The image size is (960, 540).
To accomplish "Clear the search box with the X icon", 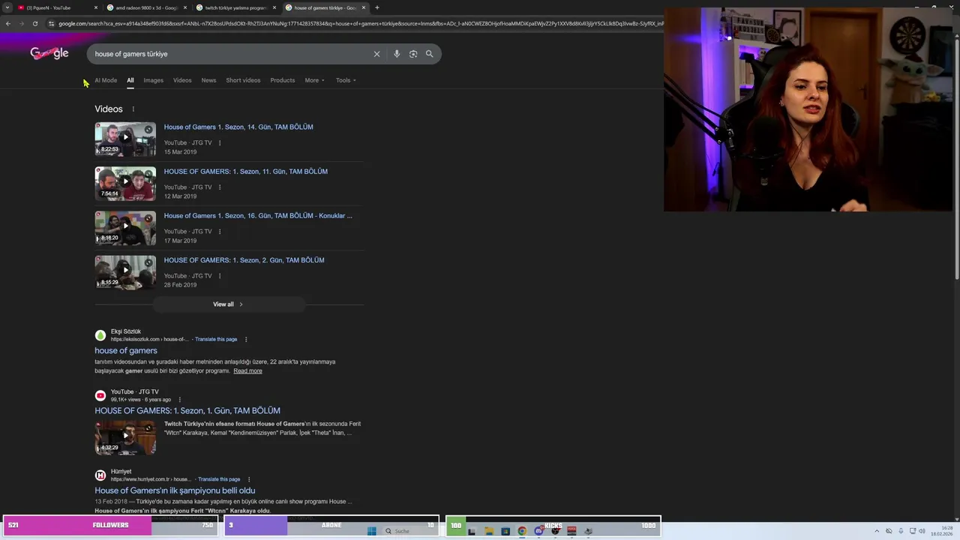I will pos(376,54).
